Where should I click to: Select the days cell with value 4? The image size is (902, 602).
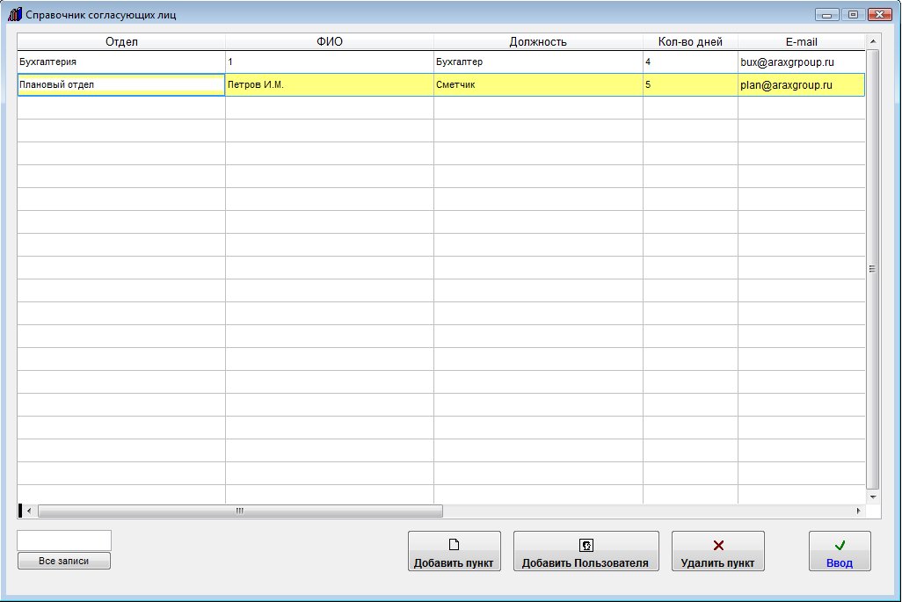pyautogui.click(x=690, y=62)
